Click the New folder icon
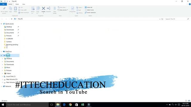 [x=55, y=8]
